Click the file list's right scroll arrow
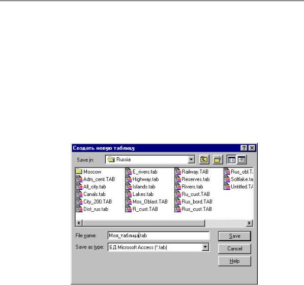Viewport: 304px width, 285px height. 249,223
